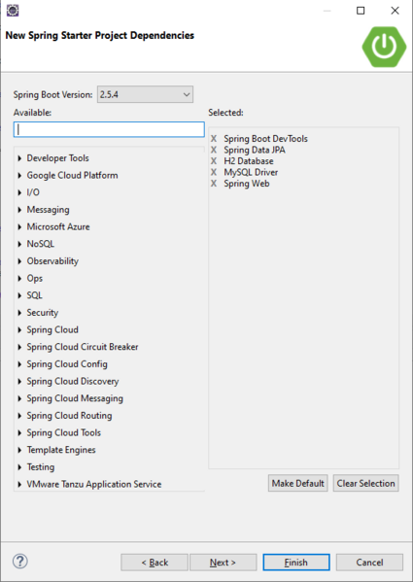Image resolution: width=413 pixels, height=582 pixels.
Task: Select 'Spring Web' text in Selected list
Action: click(x=247, y=184)
